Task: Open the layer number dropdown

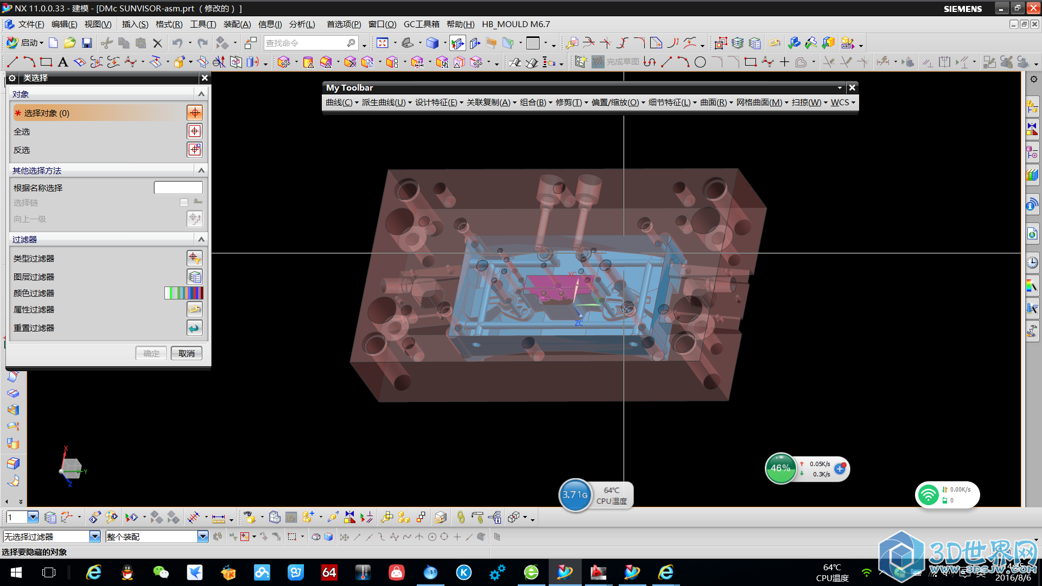Action: (33, 517)
